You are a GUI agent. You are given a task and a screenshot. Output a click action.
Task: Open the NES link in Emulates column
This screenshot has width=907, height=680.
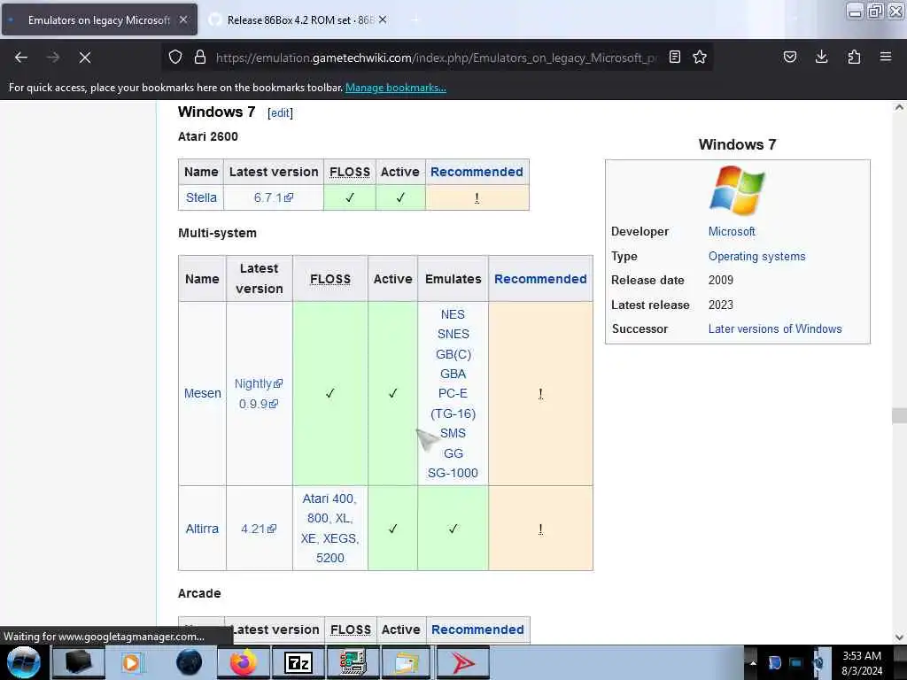(x=453, y=314)
